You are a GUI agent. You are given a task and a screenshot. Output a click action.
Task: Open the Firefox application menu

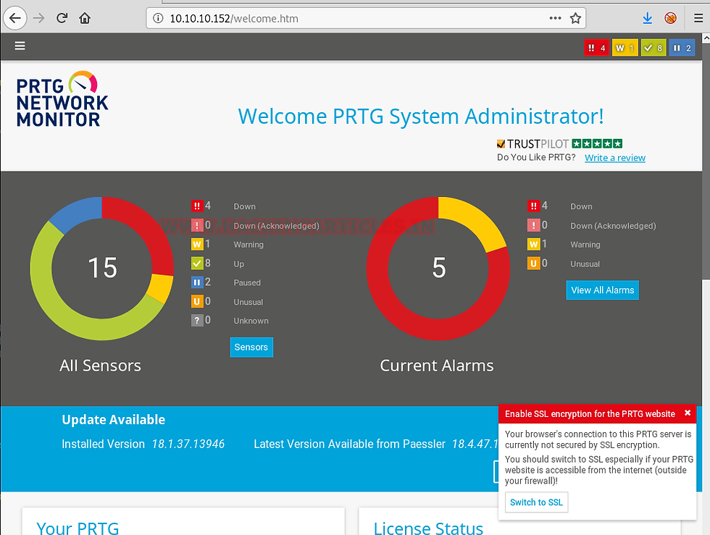pos(698,18)
